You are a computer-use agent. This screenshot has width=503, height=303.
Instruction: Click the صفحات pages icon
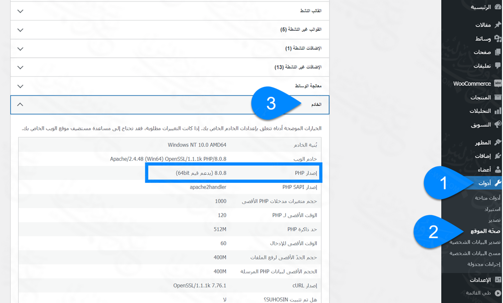497,52
